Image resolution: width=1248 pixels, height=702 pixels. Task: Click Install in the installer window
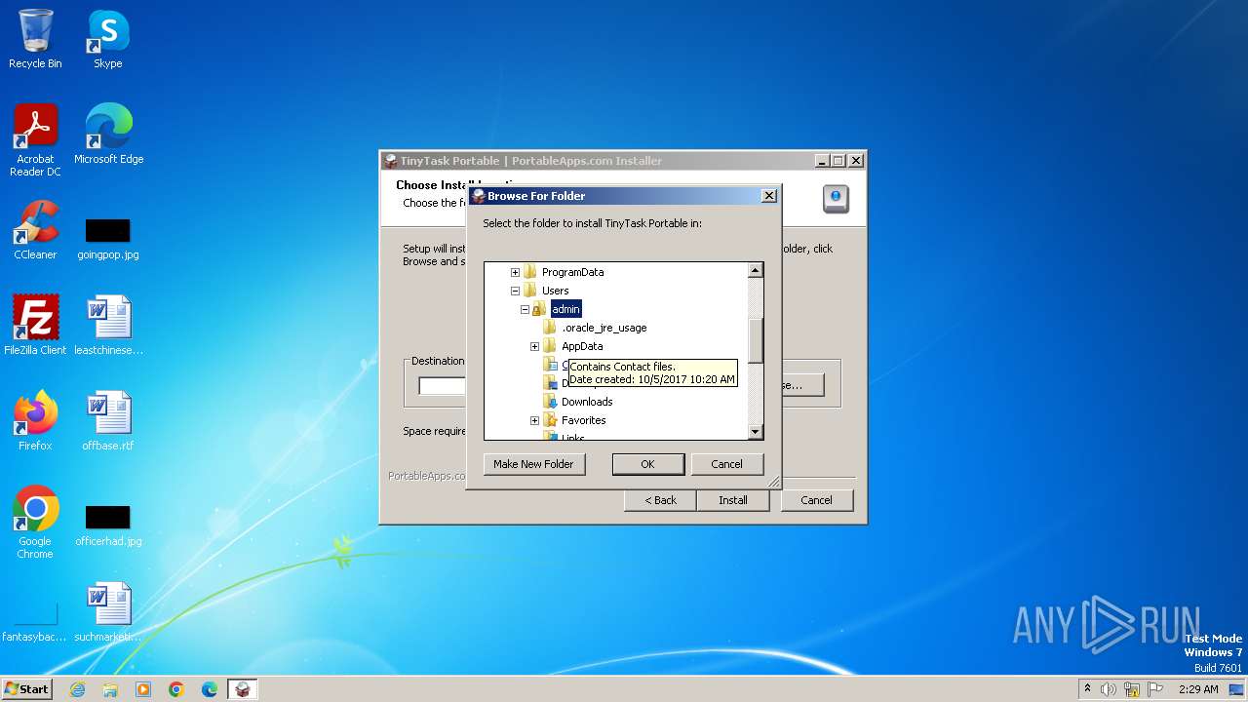(x=733, y=500)
